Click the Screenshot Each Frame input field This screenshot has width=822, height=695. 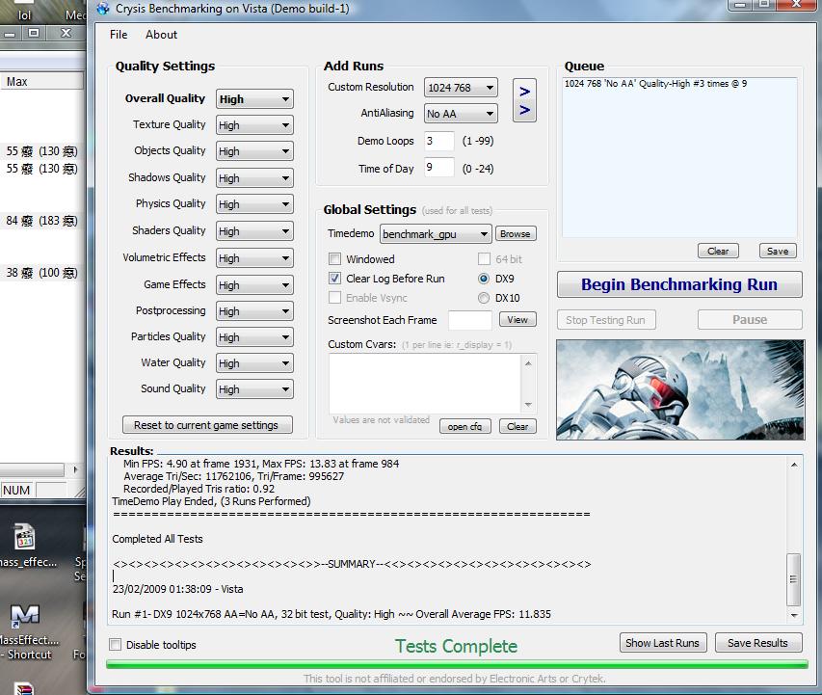coord(469,320)
